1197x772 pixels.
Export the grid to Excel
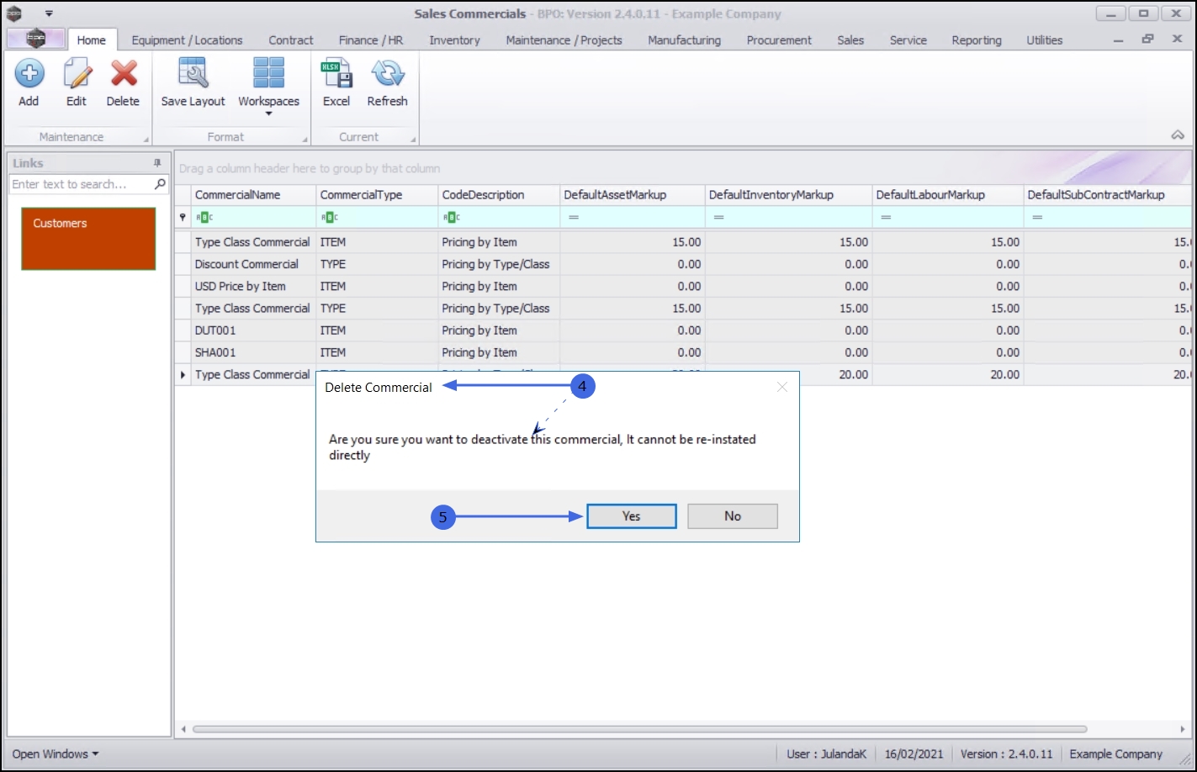tap(336, 82)
